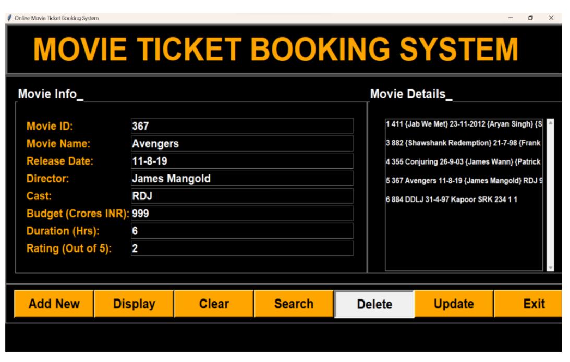Select the Release Date input field
This screenshot has height=362, width=570.
241,161
